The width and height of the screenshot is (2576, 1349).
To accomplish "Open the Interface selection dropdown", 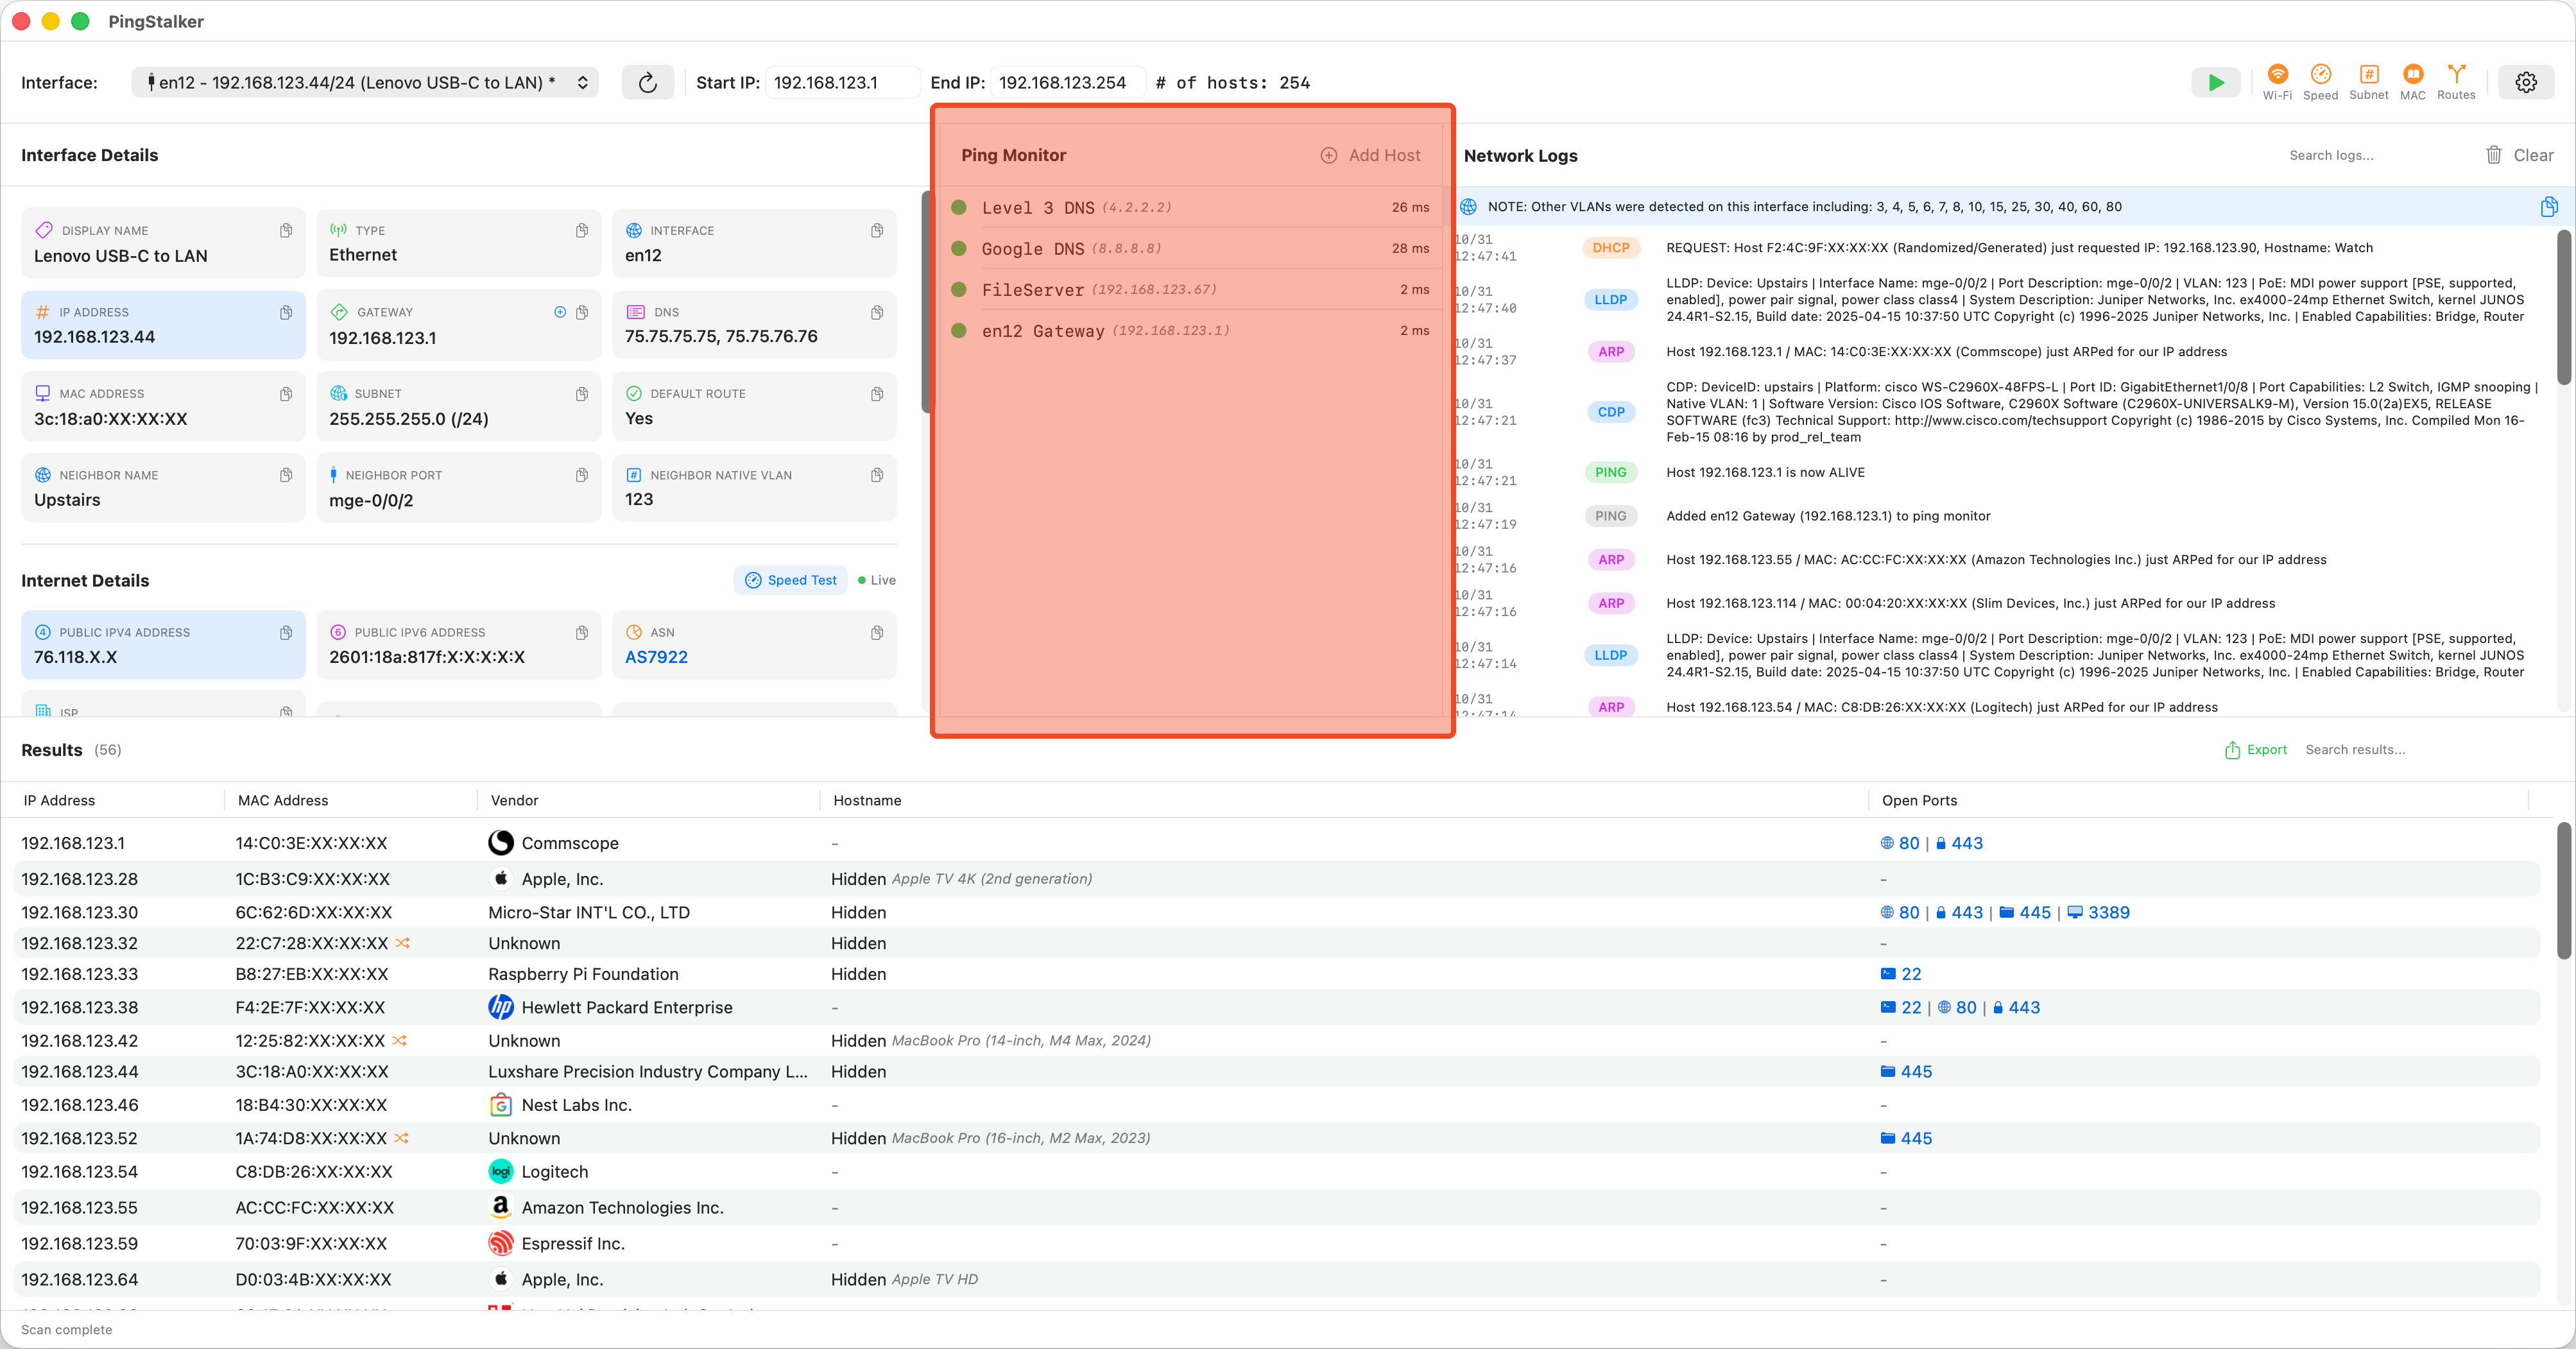I will [364, 82].
